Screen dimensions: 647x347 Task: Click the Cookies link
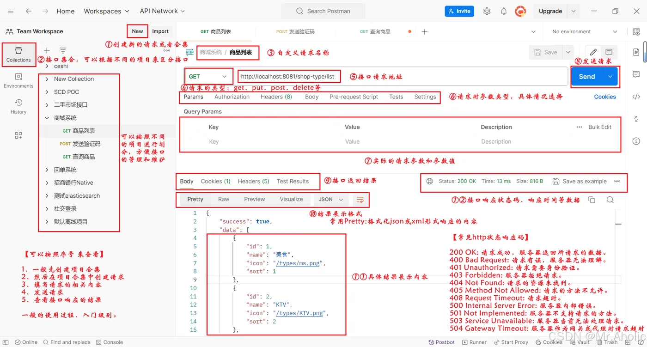pyautogui.click(x=605, y=97)
